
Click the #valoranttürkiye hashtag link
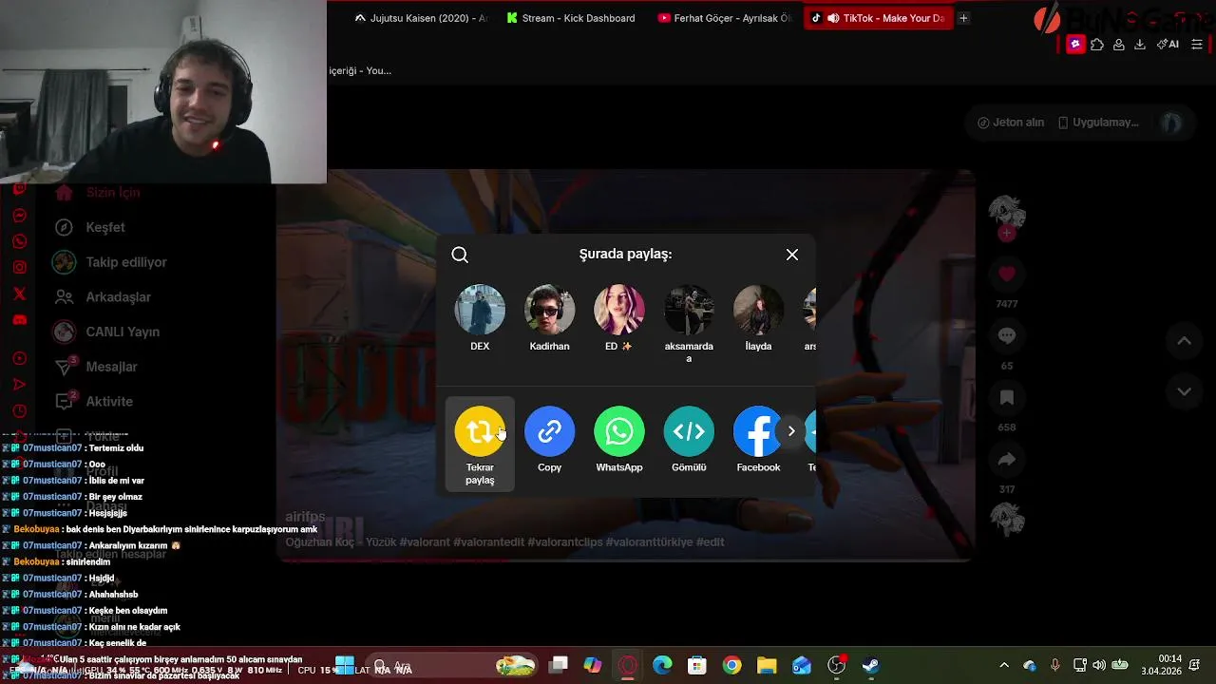[649, 541]
